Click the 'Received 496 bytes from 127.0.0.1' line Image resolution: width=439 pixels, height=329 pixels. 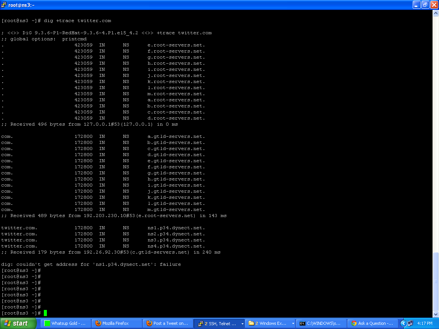(x=90, y=124)
